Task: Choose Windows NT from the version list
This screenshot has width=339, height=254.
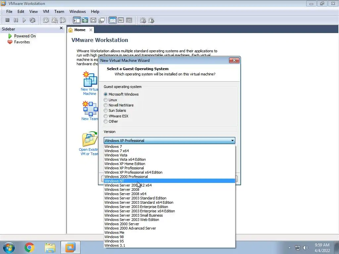Action: tap(169, 181)
